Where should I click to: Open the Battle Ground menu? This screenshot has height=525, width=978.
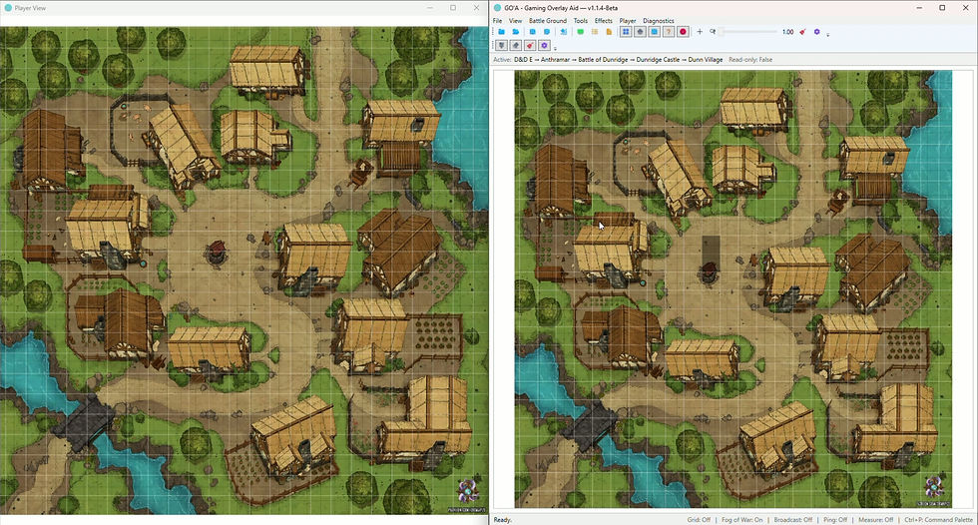(x=548, y=21)
